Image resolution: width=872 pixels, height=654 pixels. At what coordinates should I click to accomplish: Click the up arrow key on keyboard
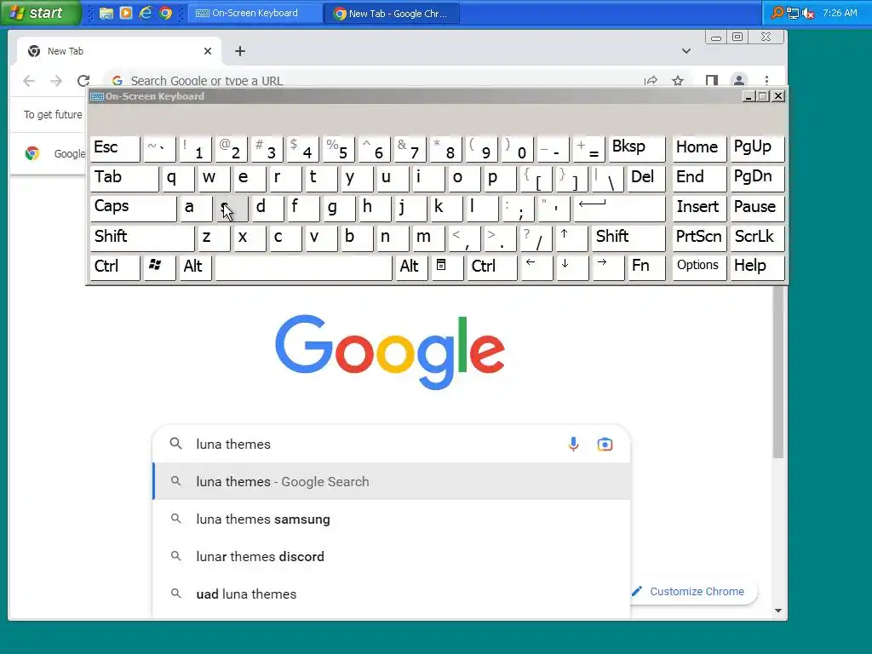pyautogui.click(x=571, y=238)
